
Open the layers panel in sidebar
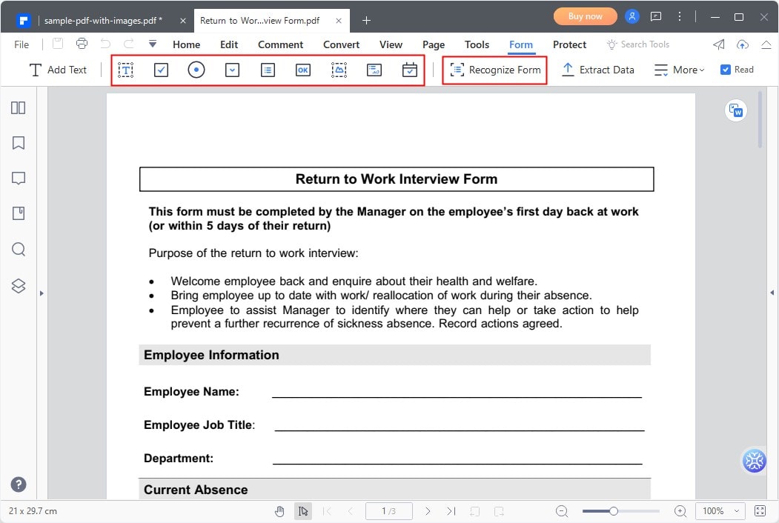click(19, 285)
